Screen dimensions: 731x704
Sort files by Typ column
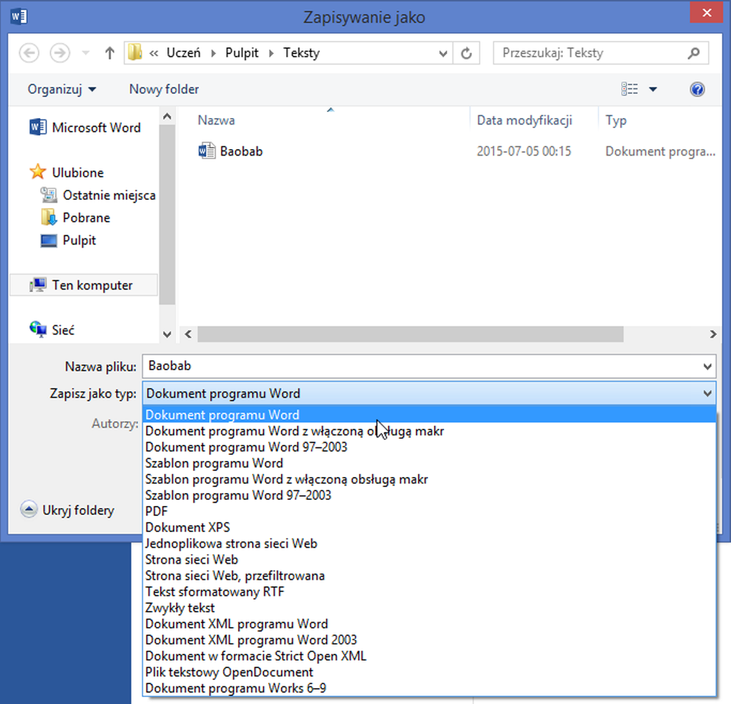(x=616, y=120)
